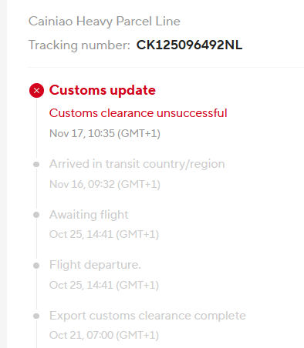Click the Cainiao Heavy Parcel Line label

point(104,22)
